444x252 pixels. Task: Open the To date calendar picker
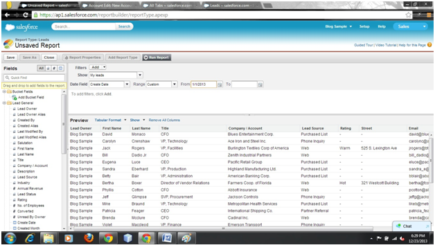point(260,84)
